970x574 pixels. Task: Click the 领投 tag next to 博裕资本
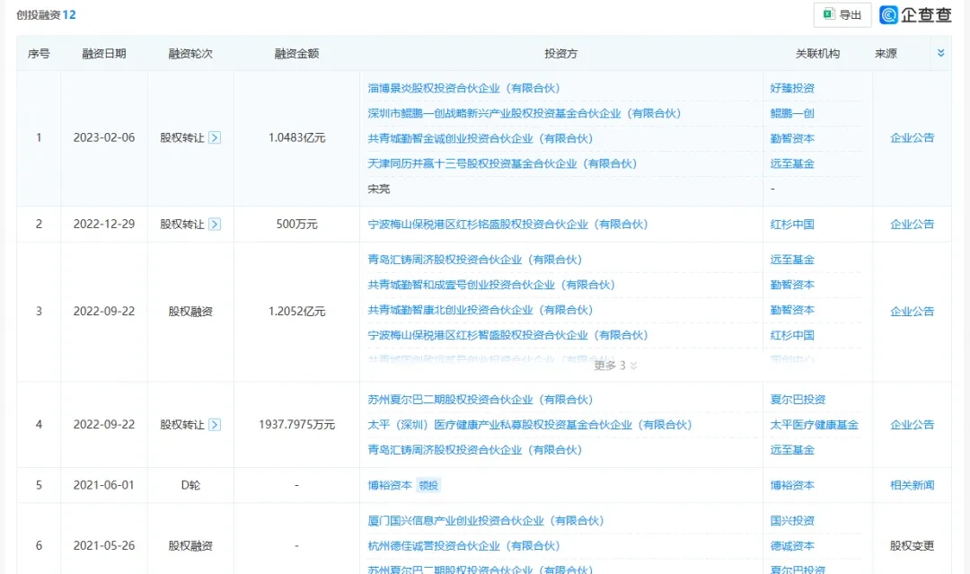click(428, 486)
